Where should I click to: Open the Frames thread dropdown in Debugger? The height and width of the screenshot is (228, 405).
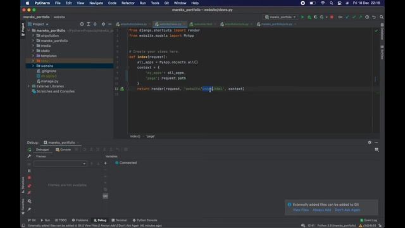(60, 163)
